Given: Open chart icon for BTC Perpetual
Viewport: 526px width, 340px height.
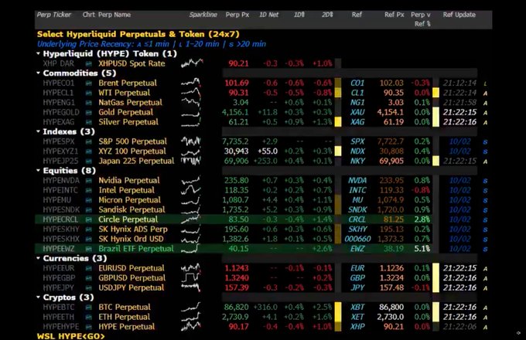Looking at the screenshot, I should tap(88, 308).
